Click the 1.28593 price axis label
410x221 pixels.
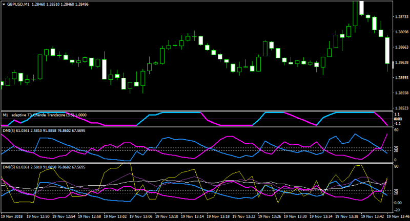pos(401,78)
